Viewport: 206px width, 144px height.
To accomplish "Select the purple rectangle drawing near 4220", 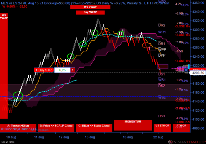I will 163,67.
